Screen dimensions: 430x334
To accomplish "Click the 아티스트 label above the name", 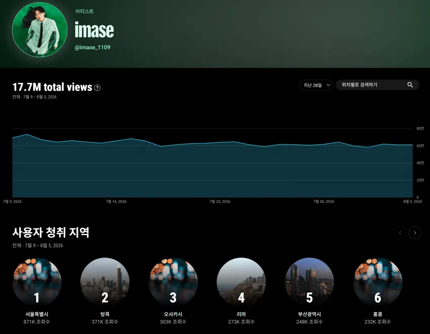I will [84, 11].
